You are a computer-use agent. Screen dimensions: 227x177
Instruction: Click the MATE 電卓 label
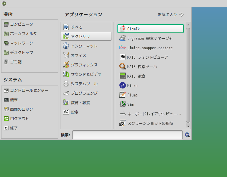(136, 76)
